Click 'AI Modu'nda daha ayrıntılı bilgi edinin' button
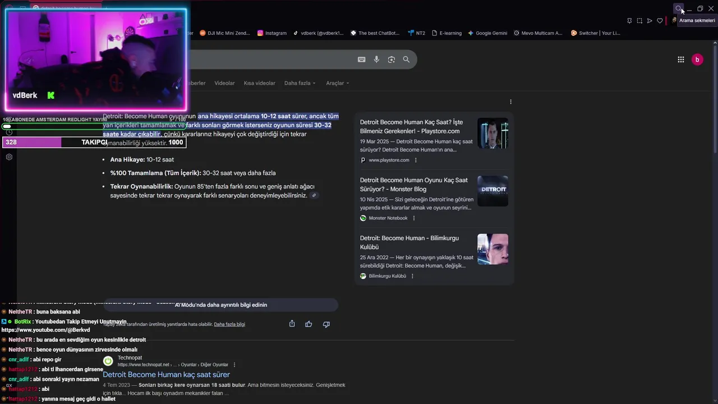The height and width of the screenshot is (404, 718). (221, 305)
